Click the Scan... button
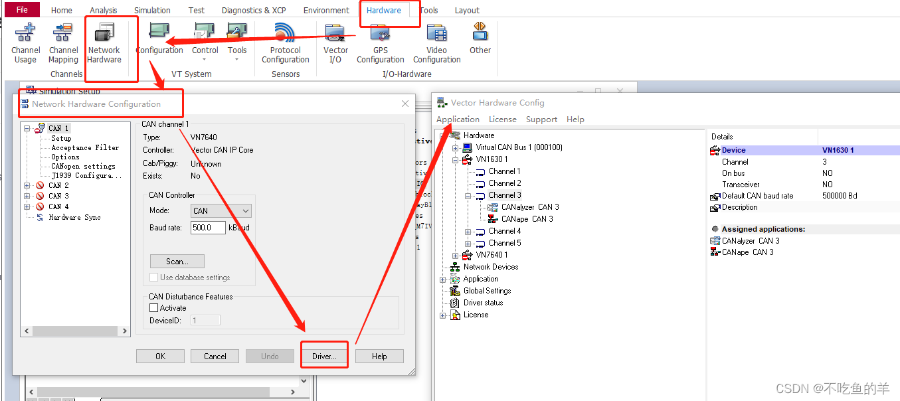Viewport: 900px width, 401px height. 177,262
